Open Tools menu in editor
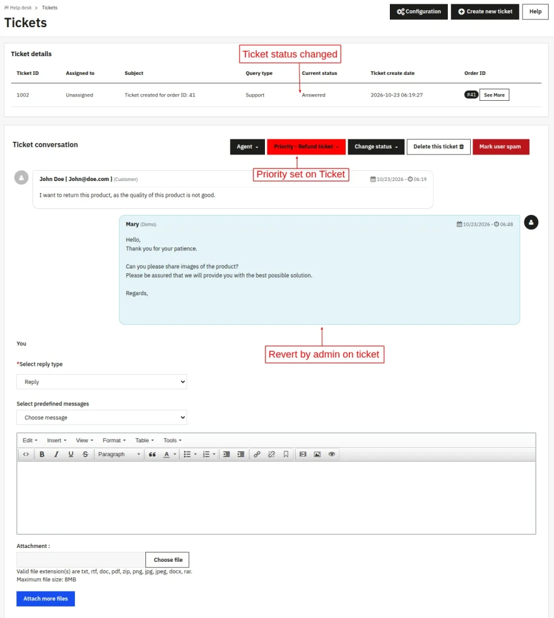 click(173, 440)
